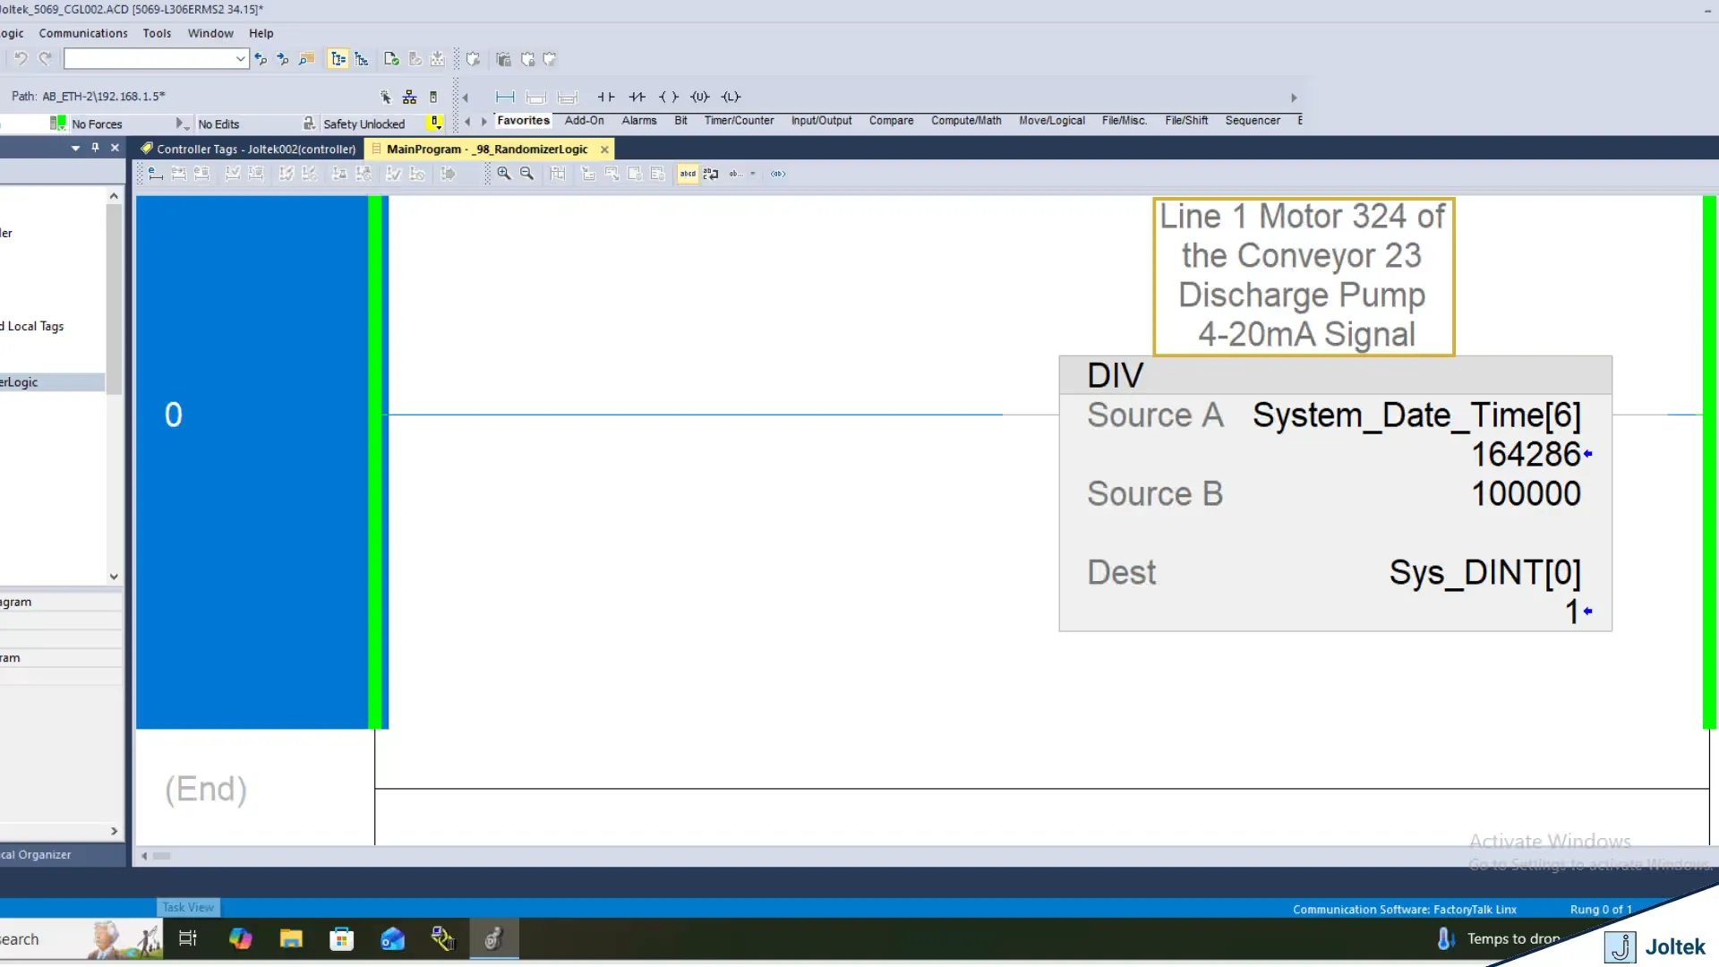Select the Bit instruction tab
1719x967 pixels.
click(x=681, y=121)
